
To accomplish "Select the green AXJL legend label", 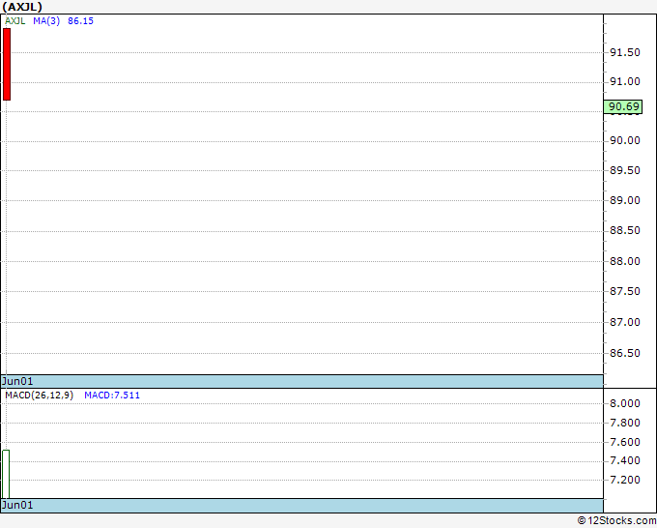I will [15, 21].
